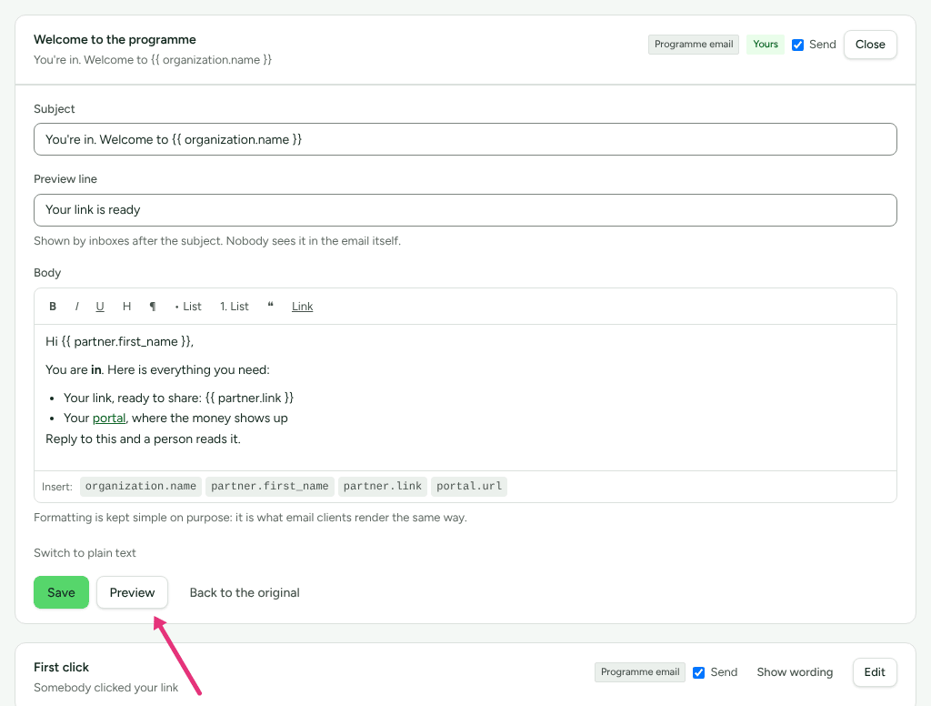Click the Programme email tag on First click
Viewport: 931px width, 706px height.
[640, 672]
